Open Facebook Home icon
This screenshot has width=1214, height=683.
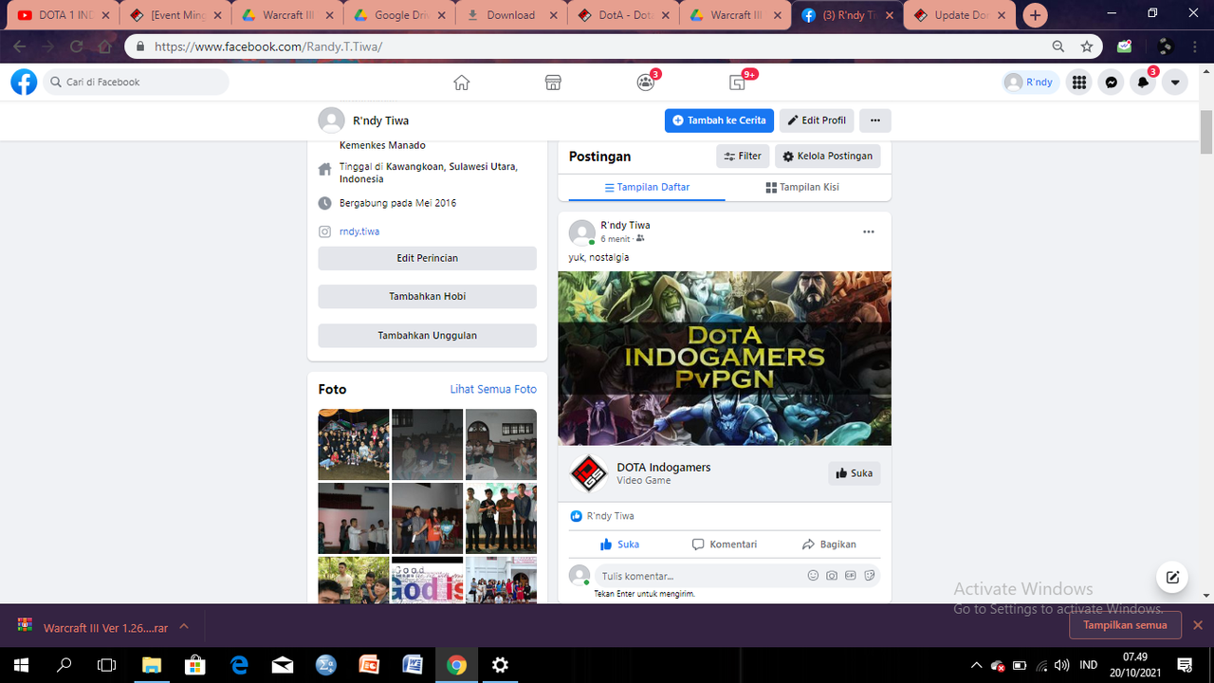pyautogui.click(x=462, y=83)
